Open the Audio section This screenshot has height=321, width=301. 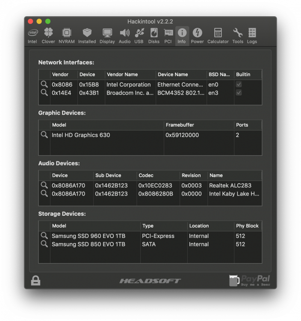coord(124,36)
